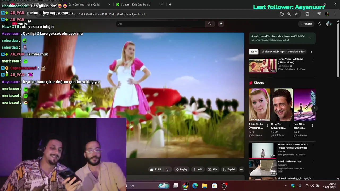Open options for the Ali Deek - Aloush video
The height and width of the screenshot is (191, 340).
[314, 179]
